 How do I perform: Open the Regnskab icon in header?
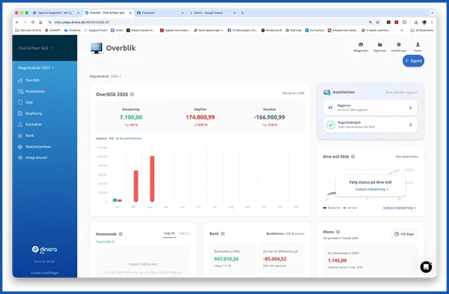pyautogui.click(x=379, y=45)
